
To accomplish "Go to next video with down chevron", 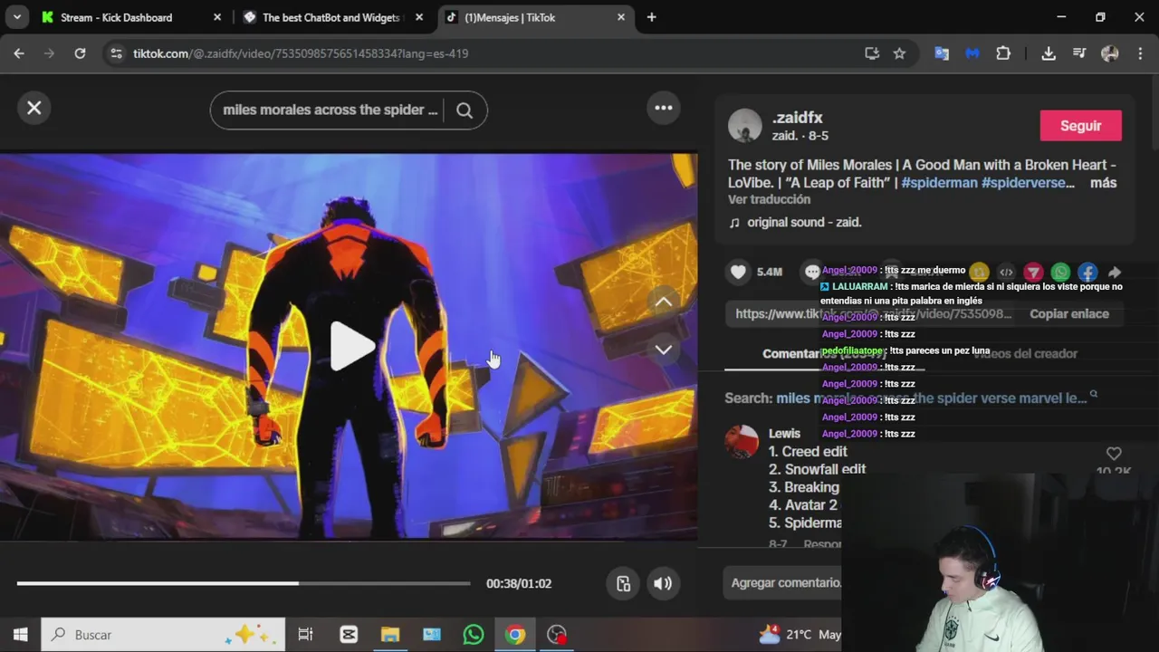I will (x=664, y=350).
